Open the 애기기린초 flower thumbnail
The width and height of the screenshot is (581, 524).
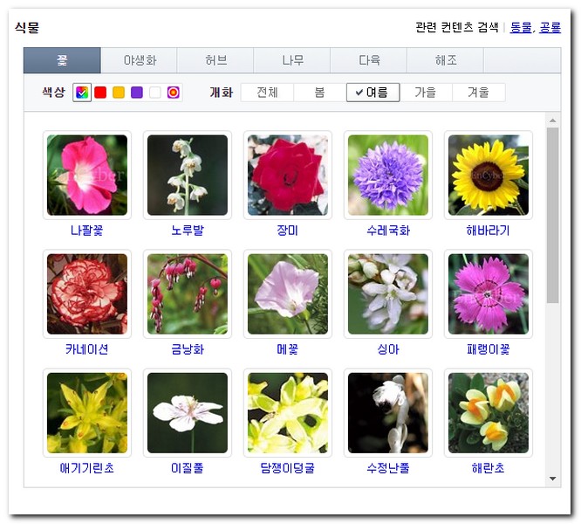pyautogui.click(x=87, y=413)
